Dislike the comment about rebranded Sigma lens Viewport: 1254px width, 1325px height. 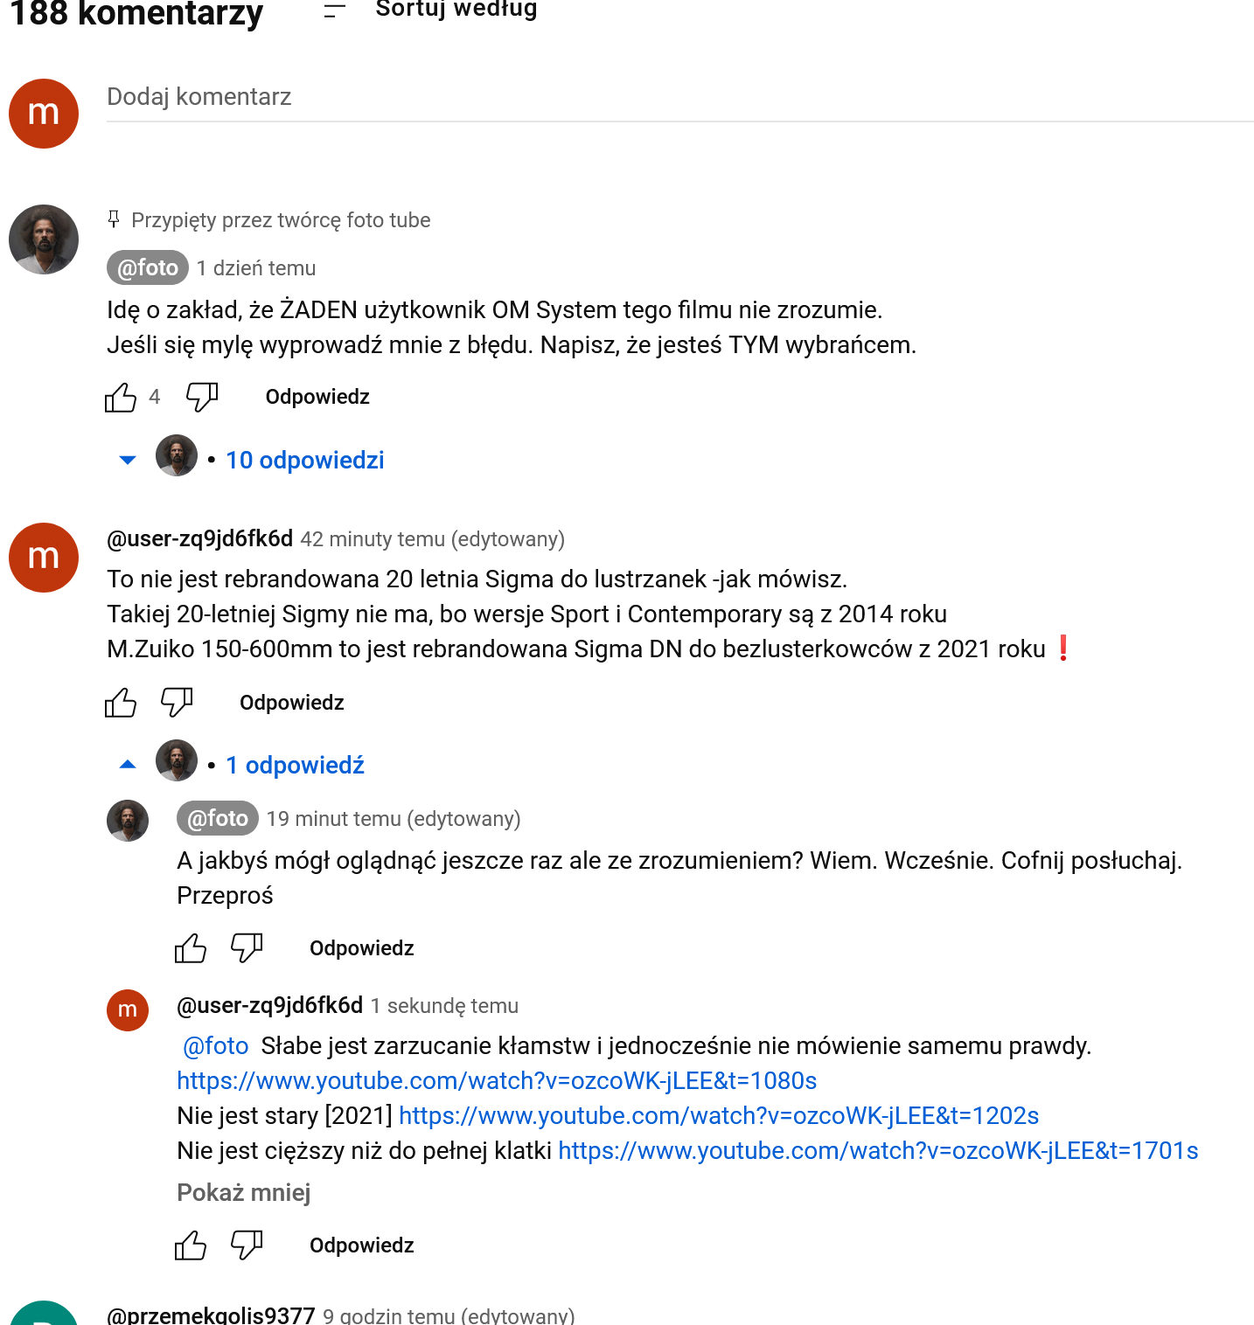[177, 703]
